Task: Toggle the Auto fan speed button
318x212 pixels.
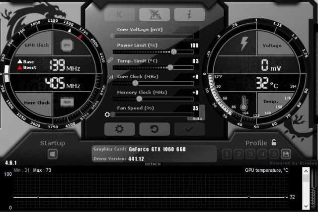Action: (x=197, y=119)
